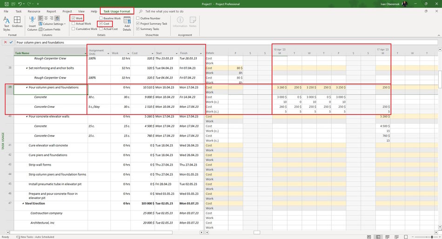Adjust the zoom slider handle
This screenshot has width=442, height=239.
click(432, 237)
